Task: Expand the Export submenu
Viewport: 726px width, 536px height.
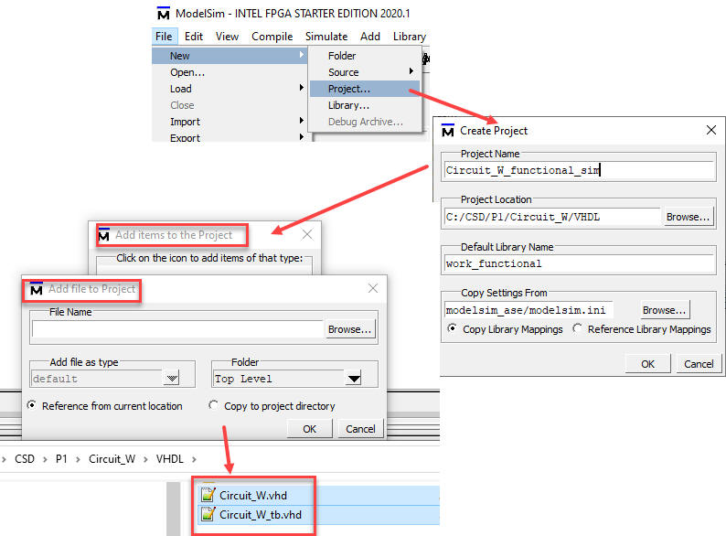Action: (x=230, y=137)
